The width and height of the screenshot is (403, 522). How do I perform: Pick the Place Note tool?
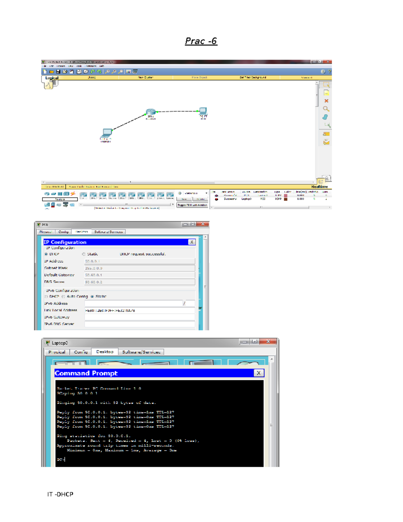click(326, 92)
